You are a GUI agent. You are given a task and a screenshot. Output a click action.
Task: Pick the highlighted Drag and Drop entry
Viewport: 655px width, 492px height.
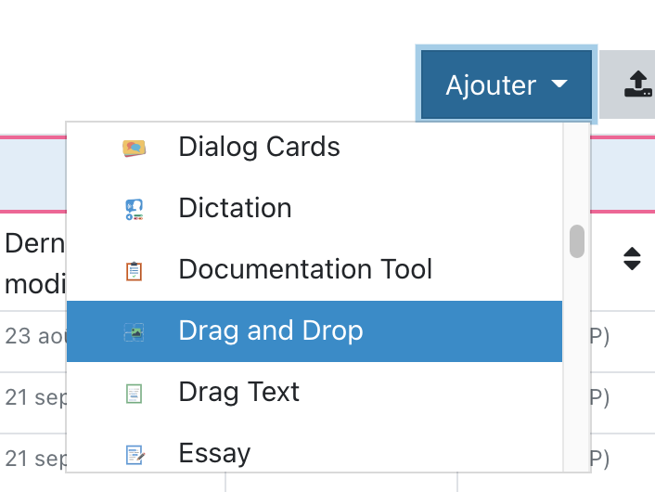(271, 330)
